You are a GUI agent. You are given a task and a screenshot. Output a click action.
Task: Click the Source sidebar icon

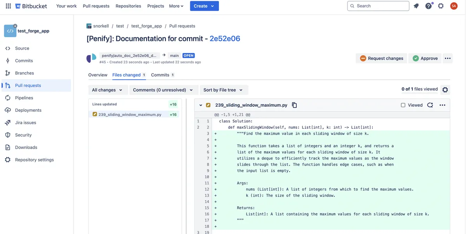(x=8, y=49)
